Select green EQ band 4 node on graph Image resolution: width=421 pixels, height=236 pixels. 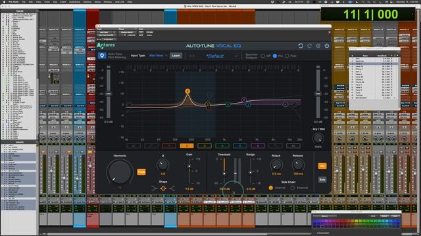228,104
